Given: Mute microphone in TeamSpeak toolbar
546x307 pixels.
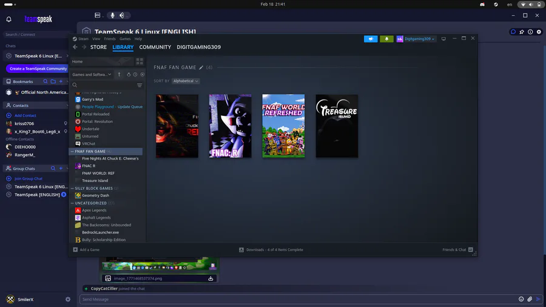Looking at the screenshot, I should 112,15.
